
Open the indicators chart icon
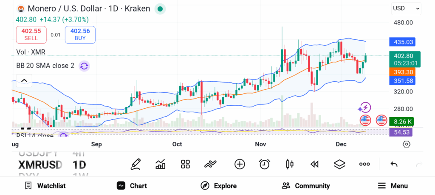(161, 164)
